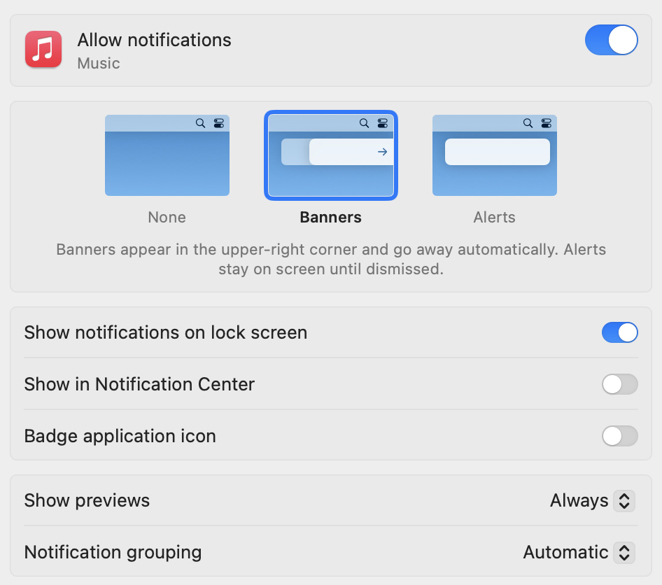Select the Banners notification style thumbnail
662x585 pixels.
[331, 155]
